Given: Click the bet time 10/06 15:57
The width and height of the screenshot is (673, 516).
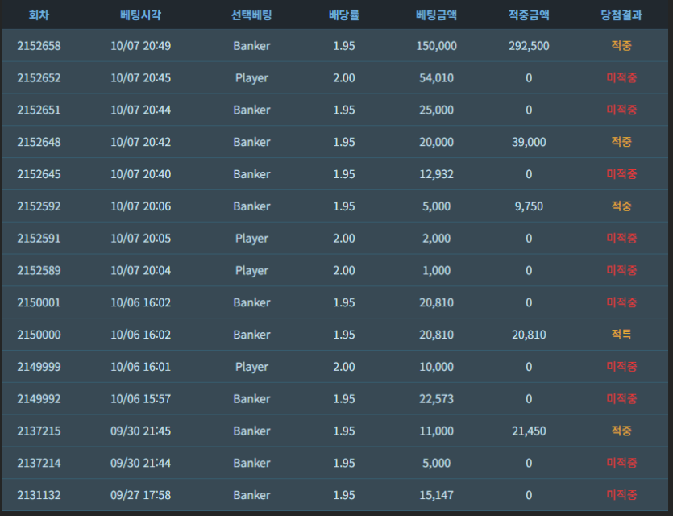Looking at the screenshot, I should pos(141,399).
